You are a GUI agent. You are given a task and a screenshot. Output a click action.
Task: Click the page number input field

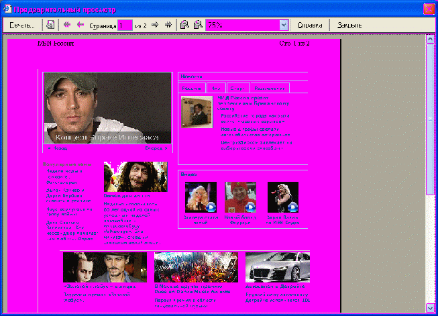click(125, 25)
